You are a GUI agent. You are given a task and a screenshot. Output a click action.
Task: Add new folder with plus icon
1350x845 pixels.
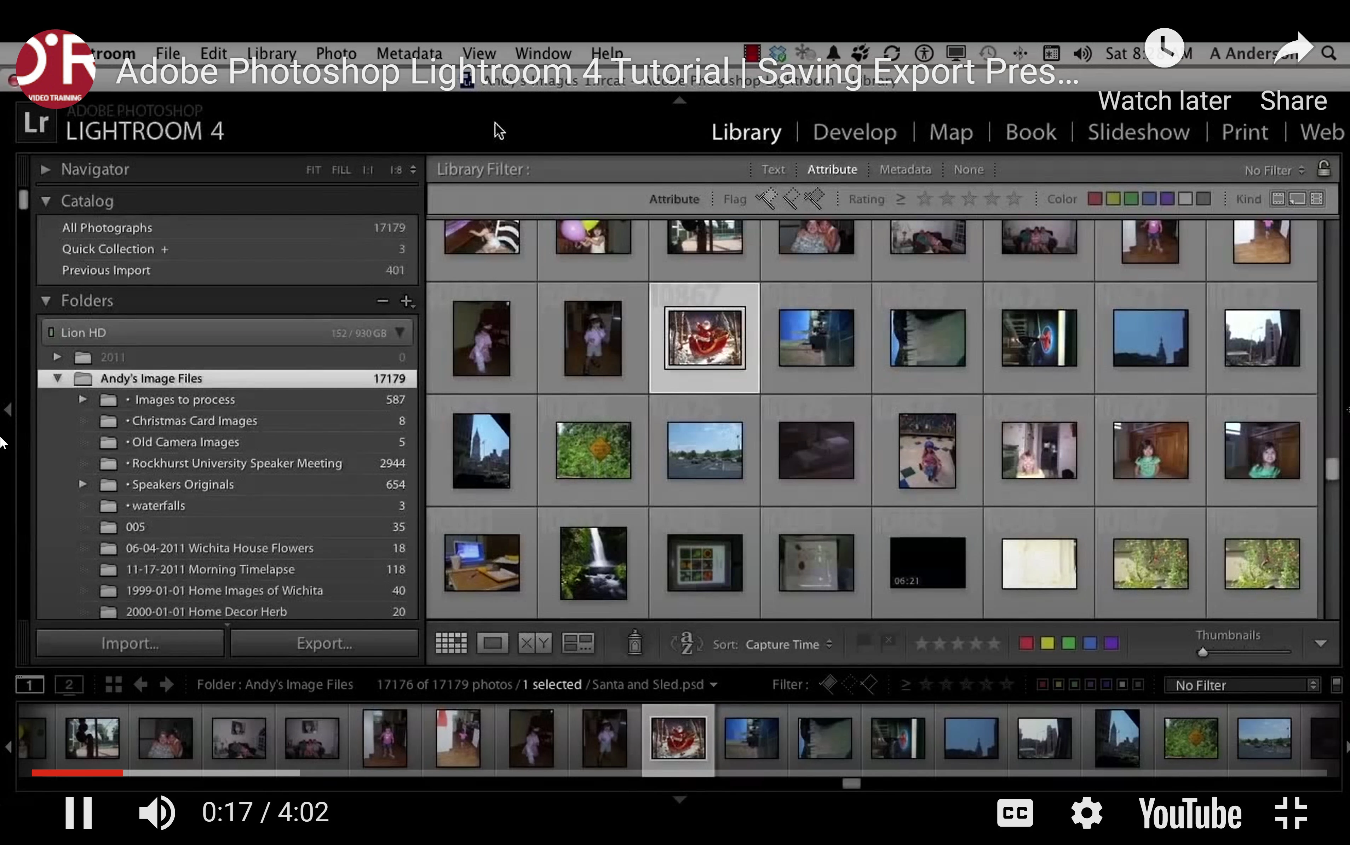tap(407, 301)
